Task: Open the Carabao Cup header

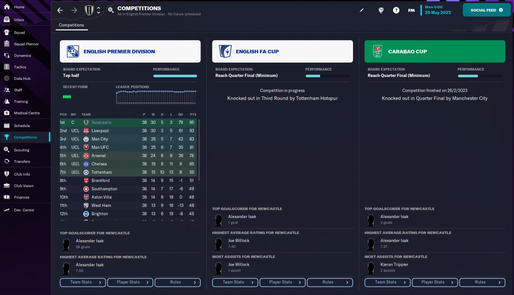Action: pos(435,51)
